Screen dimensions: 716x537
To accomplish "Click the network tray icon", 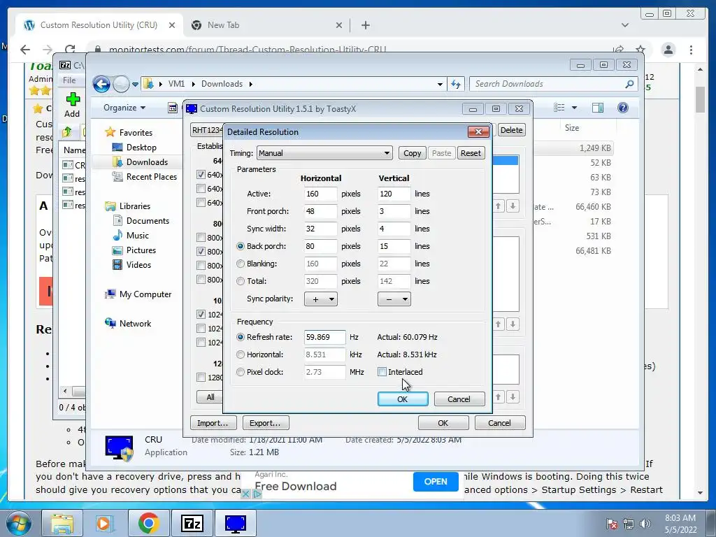I will [x=629, y=523].
